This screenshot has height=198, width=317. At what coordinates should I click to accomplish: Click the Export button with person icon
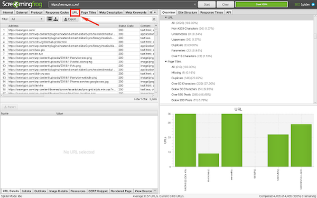[x=70, y=19]
